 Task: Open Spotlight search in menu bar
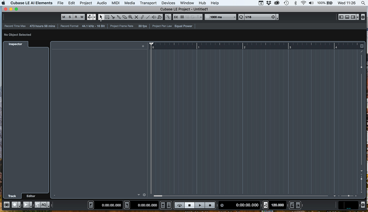pos(363,3)
